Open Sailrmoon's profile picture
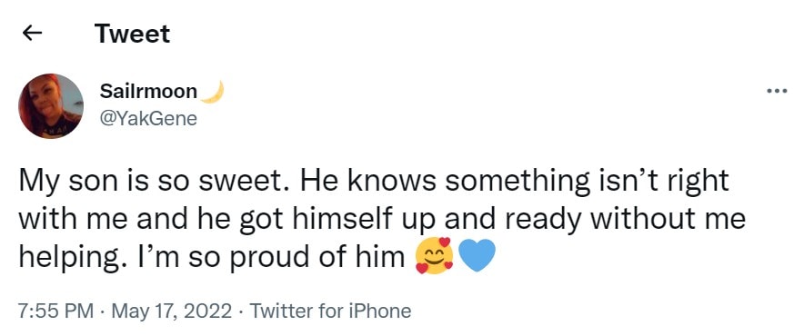This screenshot has height=336, width=794. [x=51, y=106]
